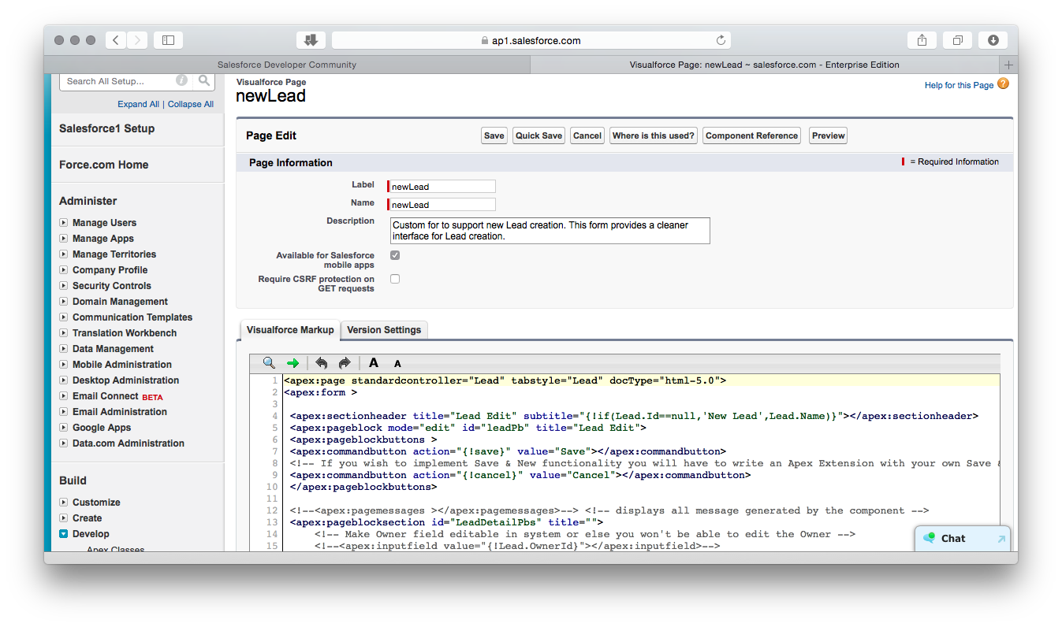Click the Quick Save button
The width and height of the screenshot is (1062, 627).
538,135
